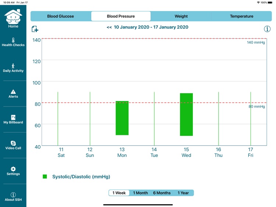Click the 13 Mon axis label

[x=122, y=152]
